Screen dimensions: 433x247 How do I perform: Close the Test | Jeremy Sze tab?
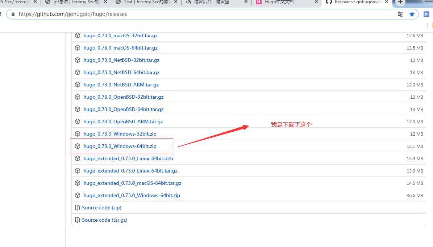(x=176, y=2)
